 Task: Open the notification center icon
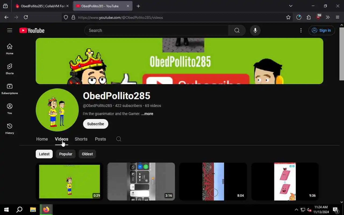coord(335,210)
